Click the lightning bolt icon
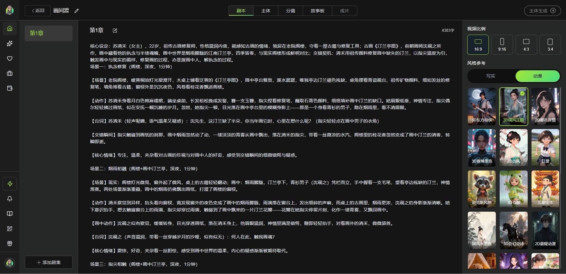 click(x=10, y=184)
